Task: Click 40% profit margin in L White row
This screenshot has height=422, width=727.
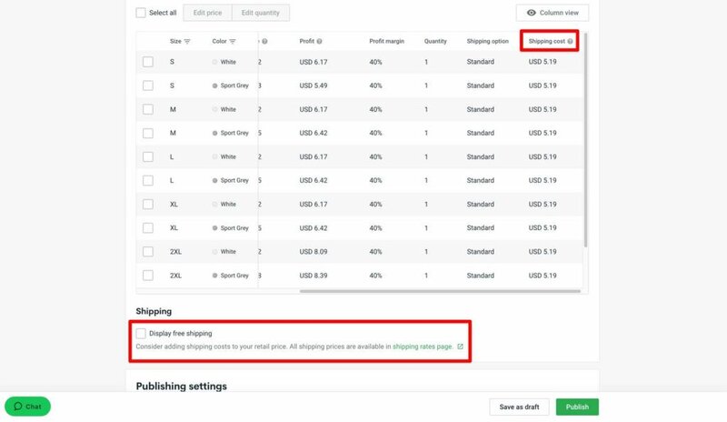Action: (x=375, y=157)
